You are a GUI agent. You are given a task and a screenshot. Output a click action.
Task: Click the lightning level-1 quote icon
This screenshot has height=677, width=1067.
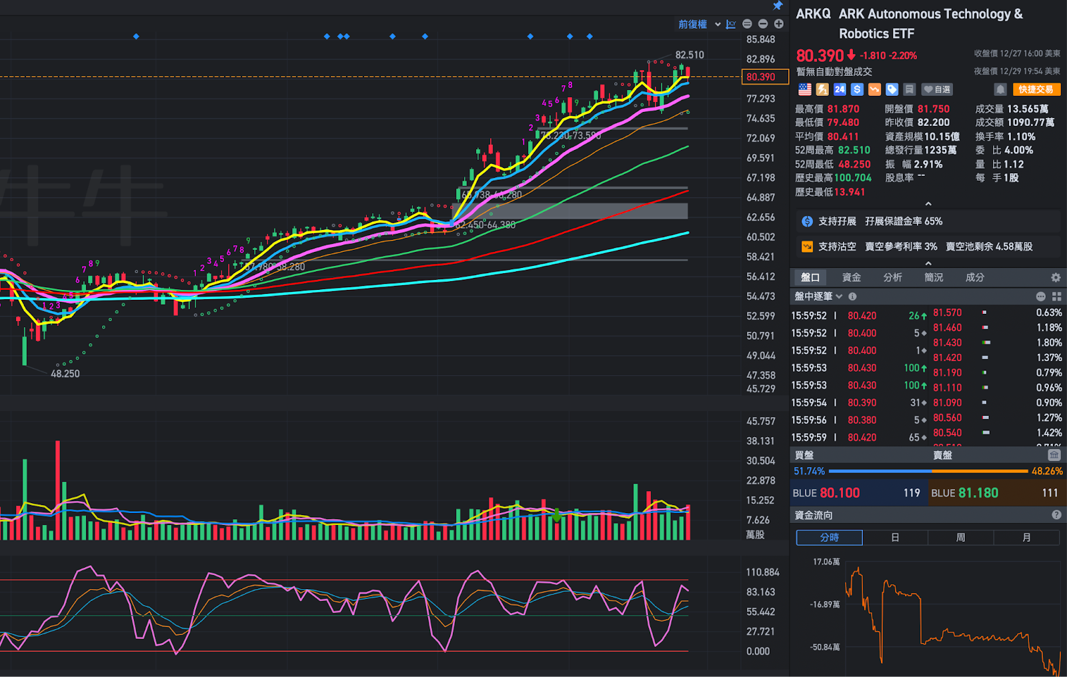point(822,89)
